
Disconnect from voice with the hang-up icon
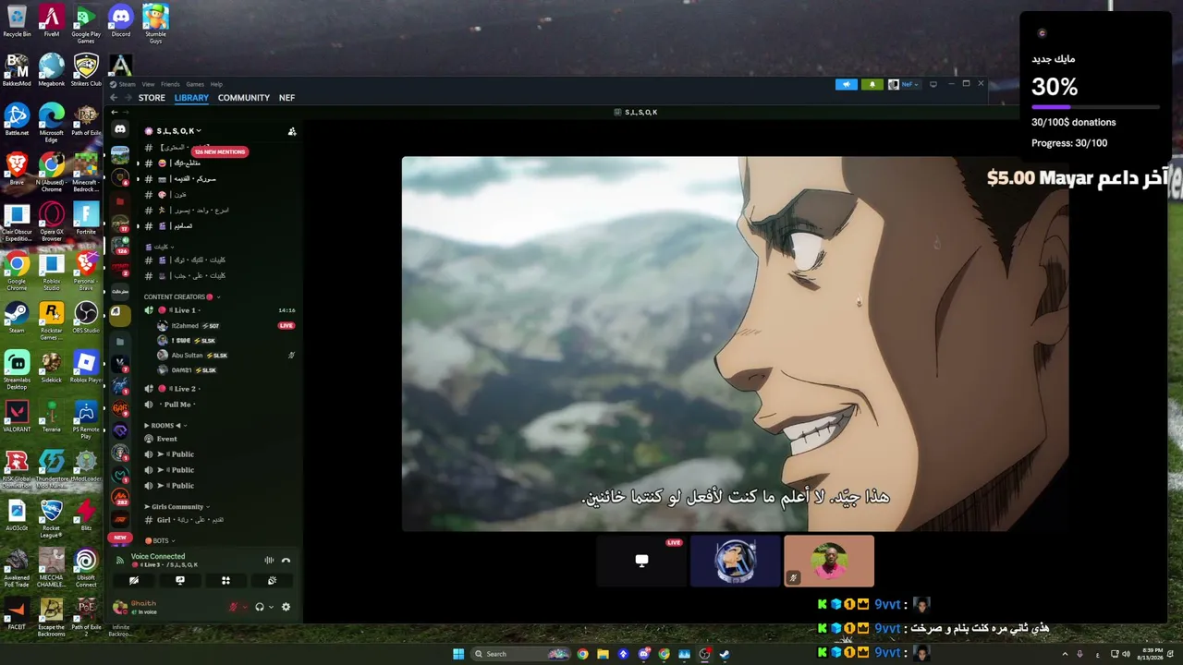286,561
